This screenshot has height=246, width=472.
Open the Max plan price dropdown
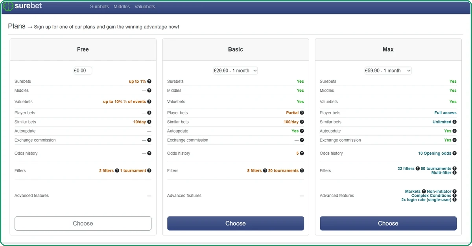388,71
